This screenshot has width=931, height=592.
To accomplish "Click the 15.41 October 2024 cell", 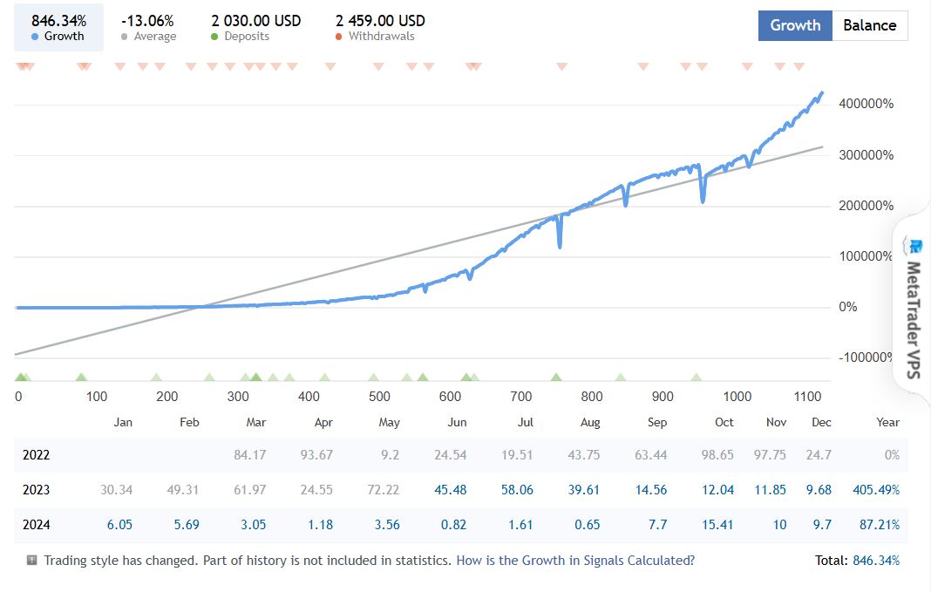I will pos(718,525).
